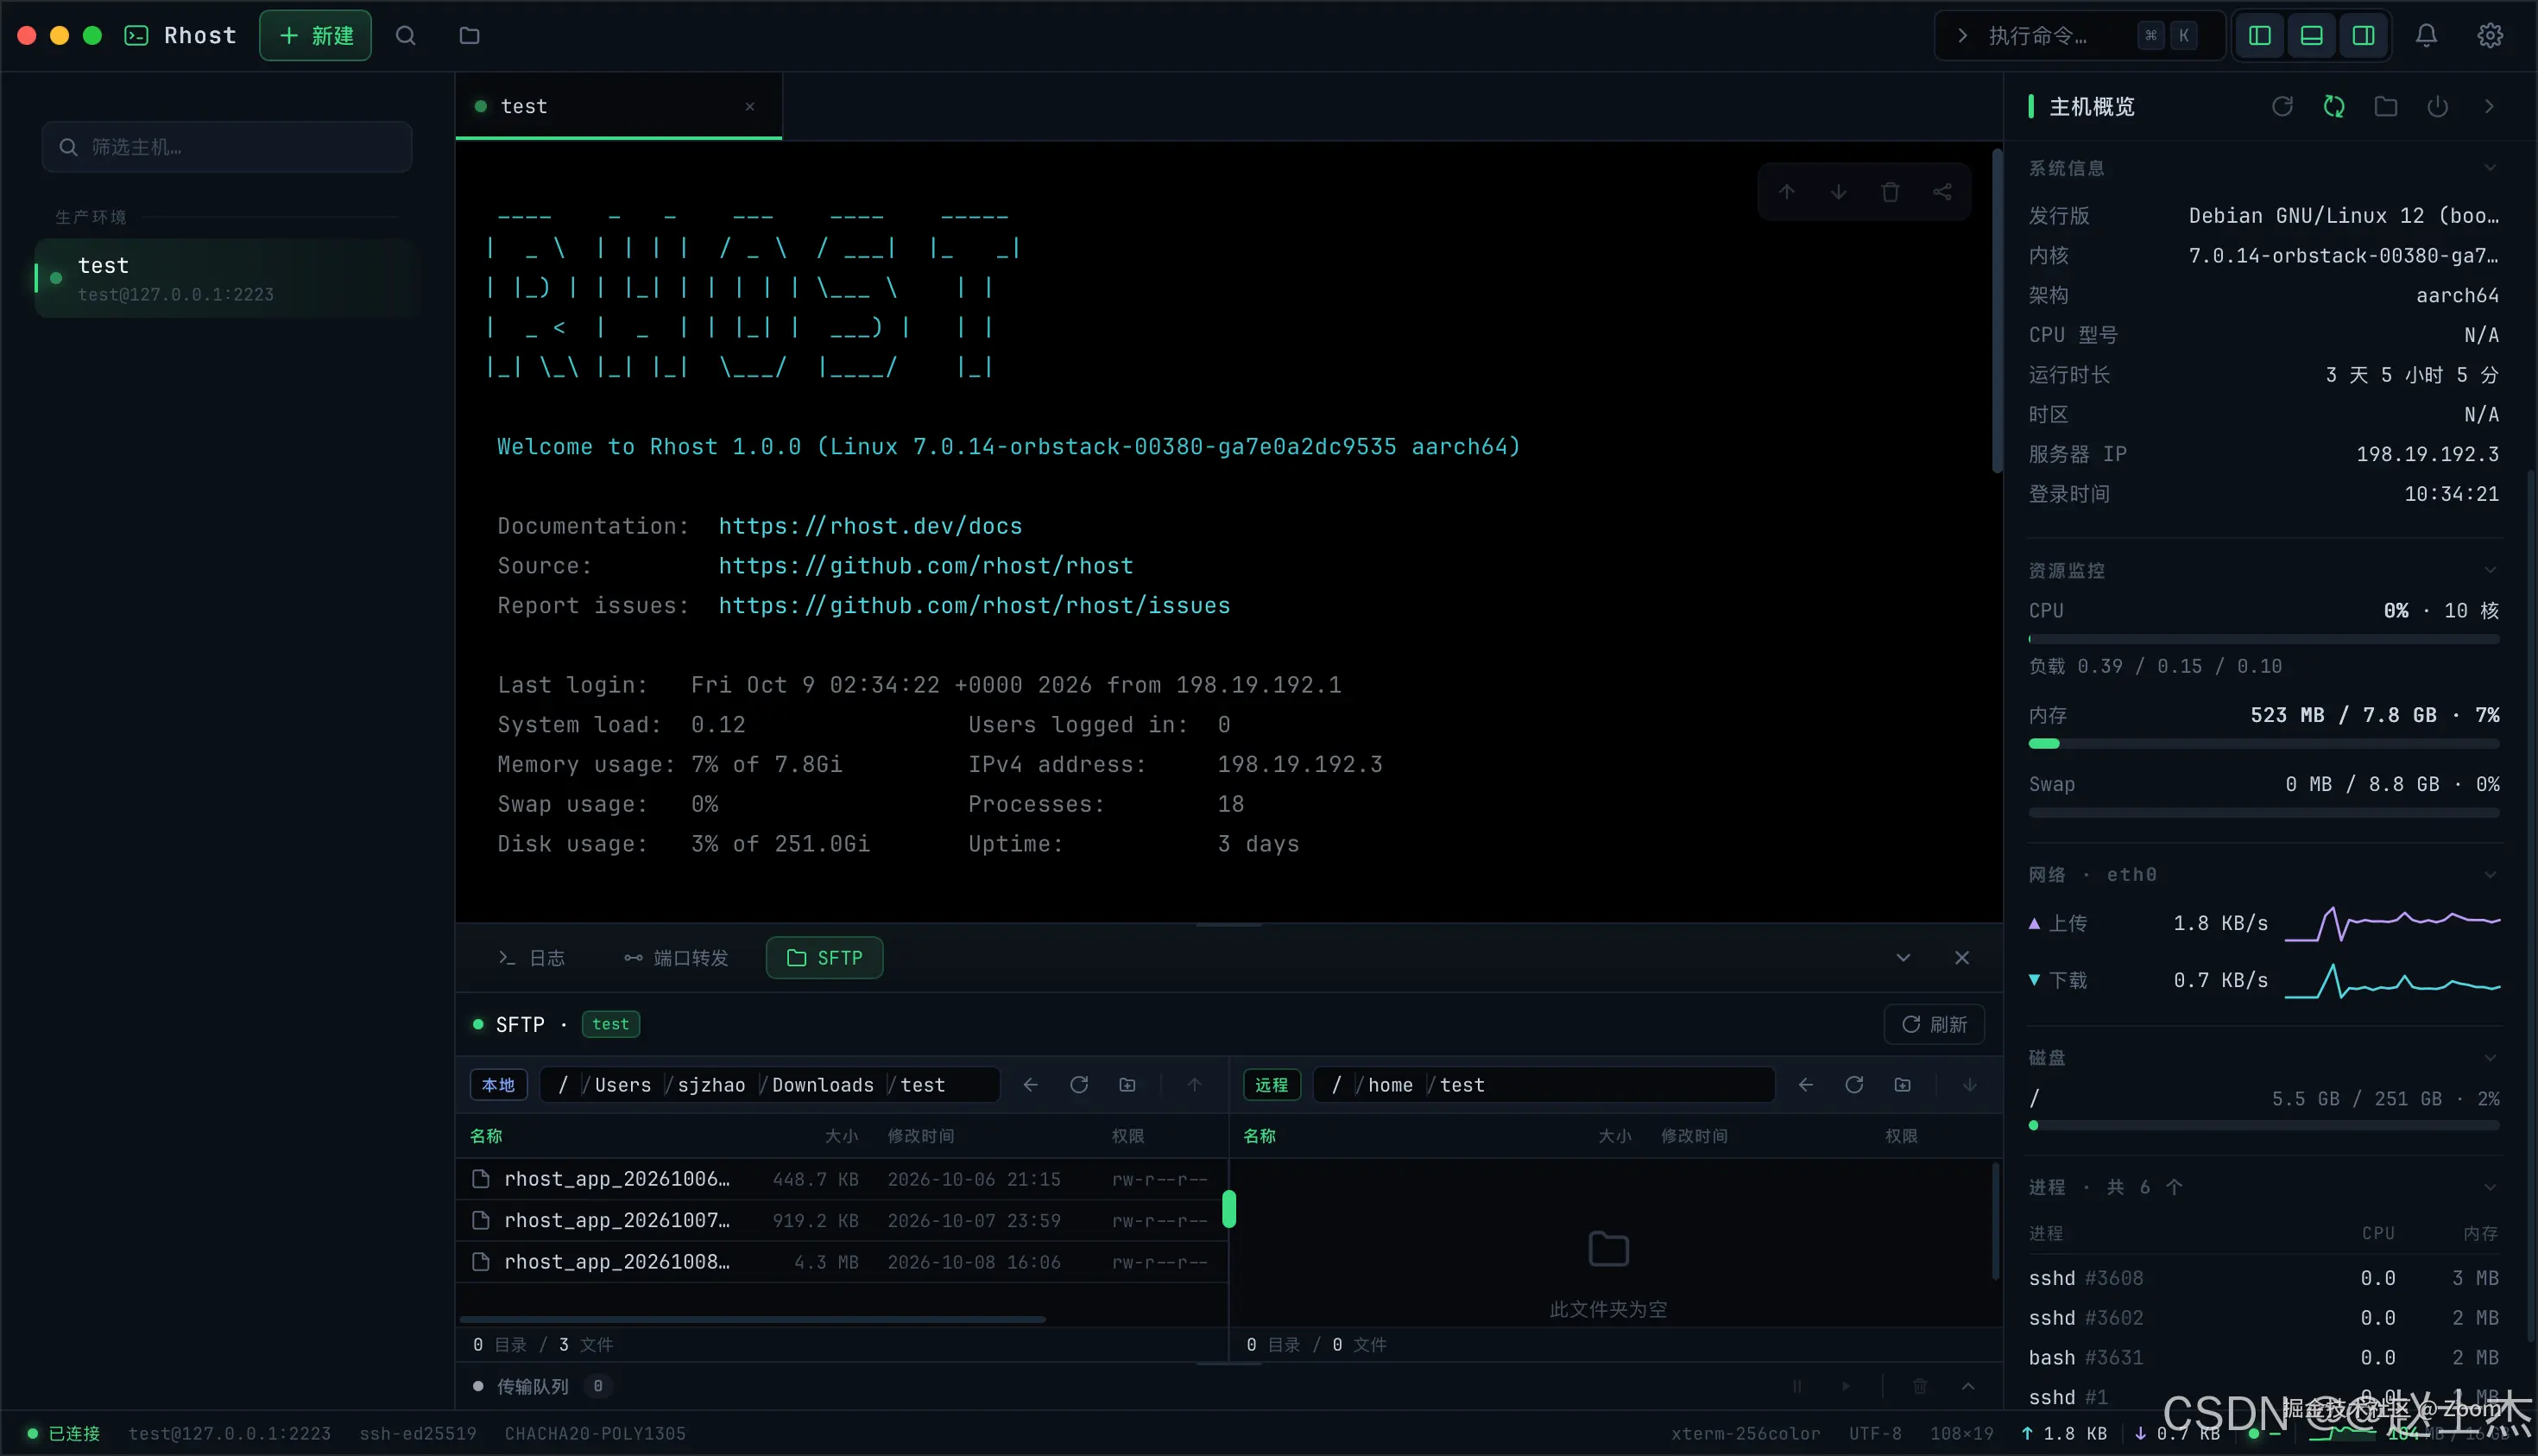Close the bottom SFTP panel

1962,958
